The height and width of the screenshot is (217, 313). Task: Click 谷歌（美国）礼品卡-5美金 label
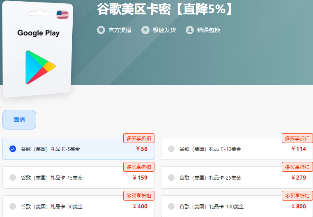pyautogui.click(x=50, y=149)
